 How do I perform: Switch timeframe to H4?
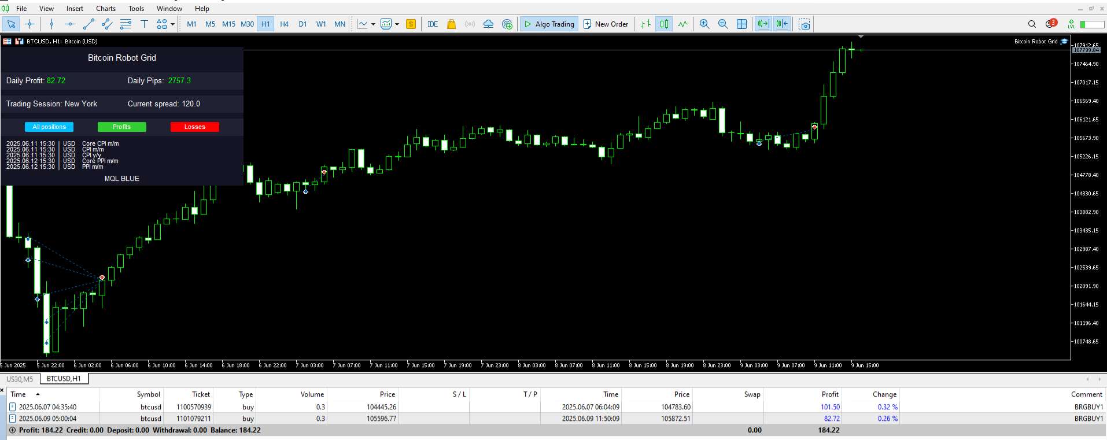point(284,24)
